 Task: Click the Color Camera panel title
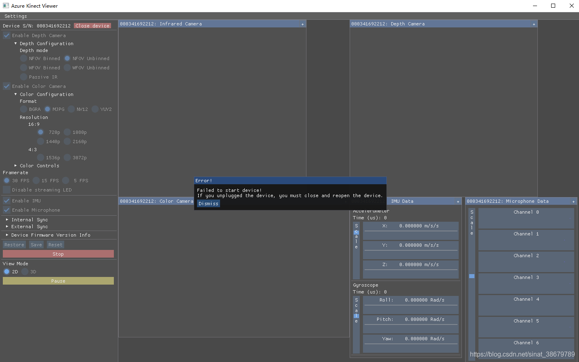[157, 201]
